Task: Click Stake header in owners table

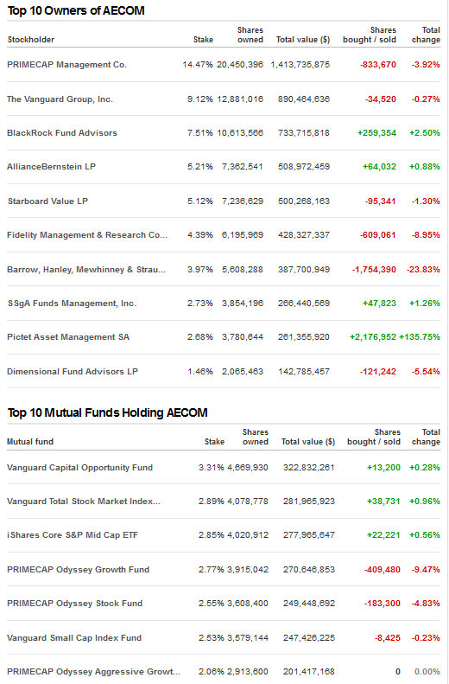Action: coord(204,40)
